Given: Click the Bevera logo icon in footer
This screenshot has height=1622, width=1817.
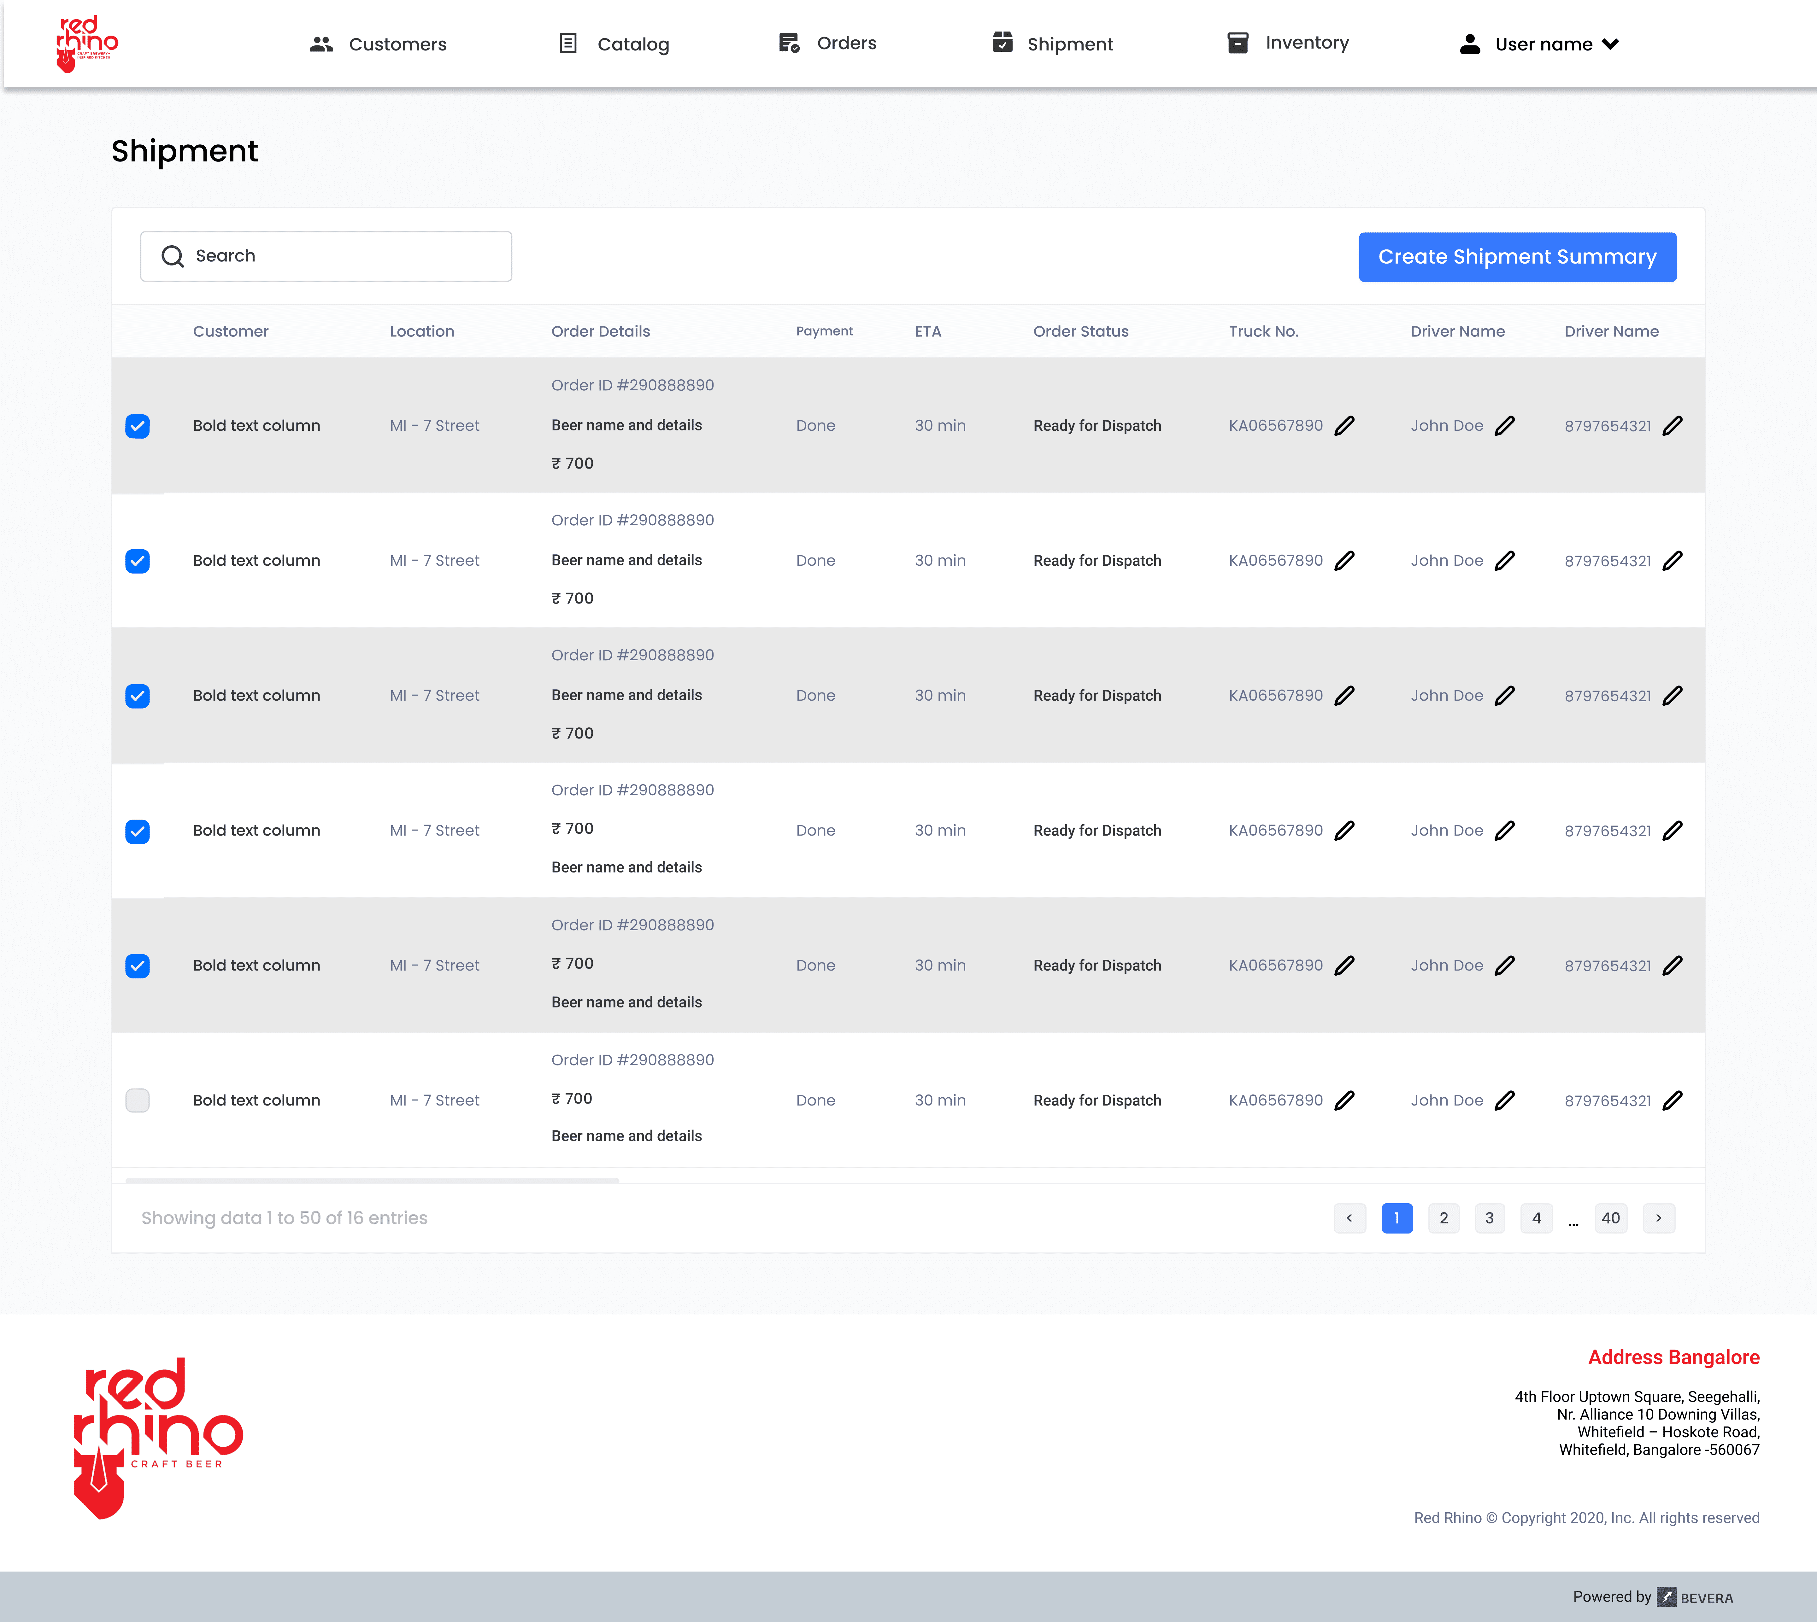Looking at the screenshot, I should click(x=1666, y=1597).
